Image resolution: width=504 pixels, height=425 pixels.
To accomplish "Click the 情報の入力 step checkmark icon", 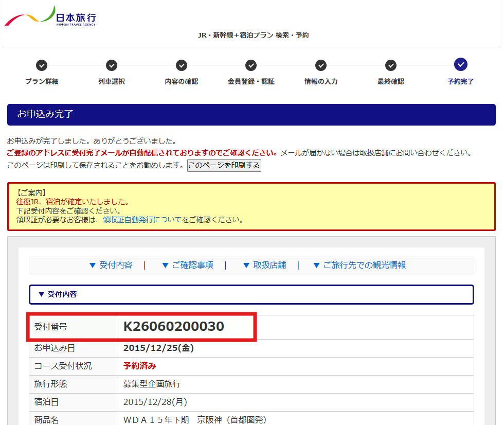I will [x=321, y=65].
